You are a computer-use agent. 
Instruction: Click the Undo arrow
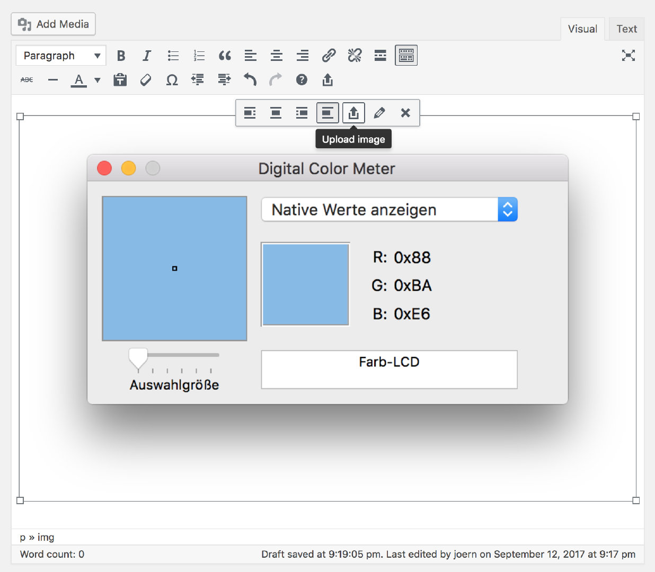pos(250,80)
